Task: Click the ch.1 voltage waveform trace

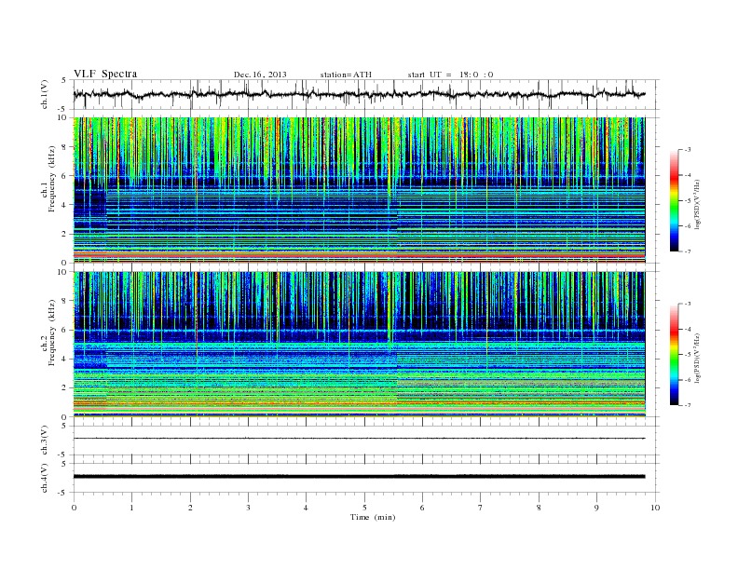Action: click(x=359, y=94)
